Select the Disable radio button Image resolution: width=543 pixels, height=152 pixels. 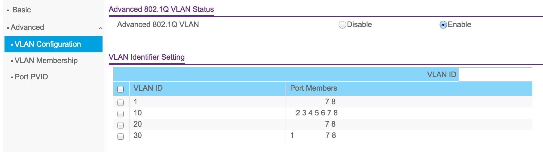tap(342, 25)
